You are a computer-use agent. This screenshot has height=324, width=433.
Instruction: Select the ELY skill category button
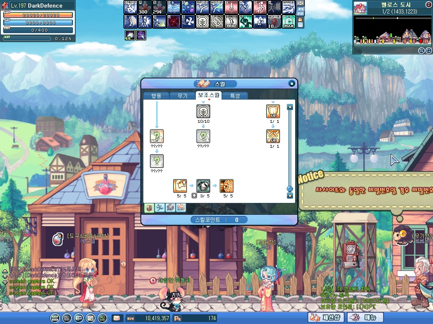point(181,208)
